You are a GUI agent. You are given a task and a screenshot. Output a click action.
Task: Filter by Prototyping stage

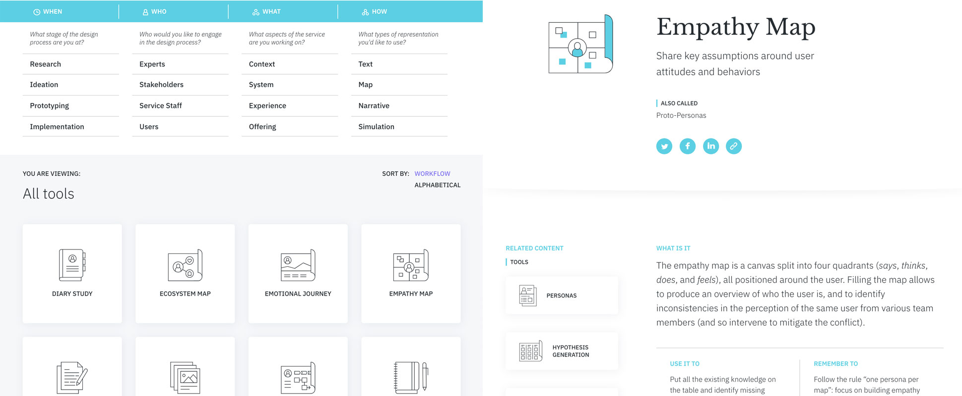(49, 106)
